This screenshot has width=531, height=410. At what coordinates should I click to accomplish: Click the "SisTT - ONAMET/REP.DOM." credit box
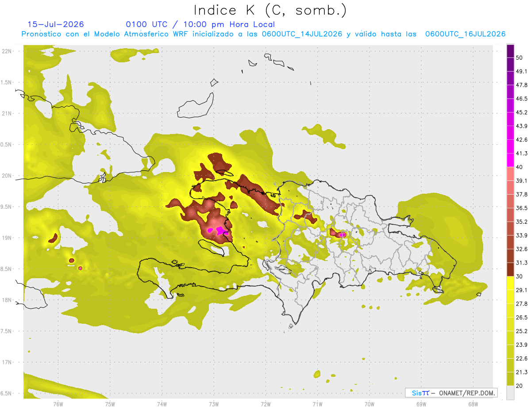451,393
